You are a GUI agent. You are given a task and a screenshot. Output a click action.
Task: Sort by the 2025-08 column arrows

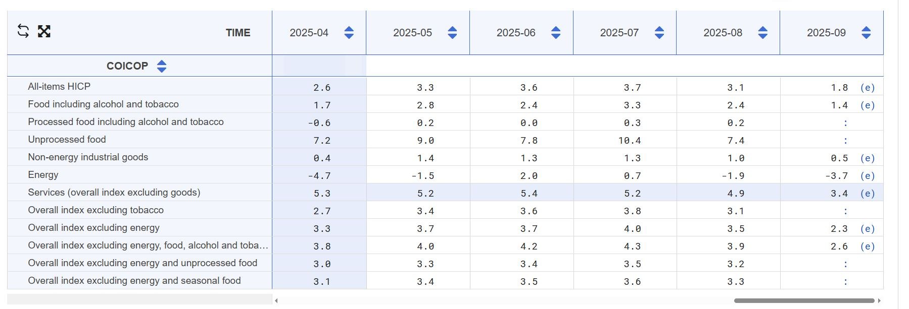[762, 33]
